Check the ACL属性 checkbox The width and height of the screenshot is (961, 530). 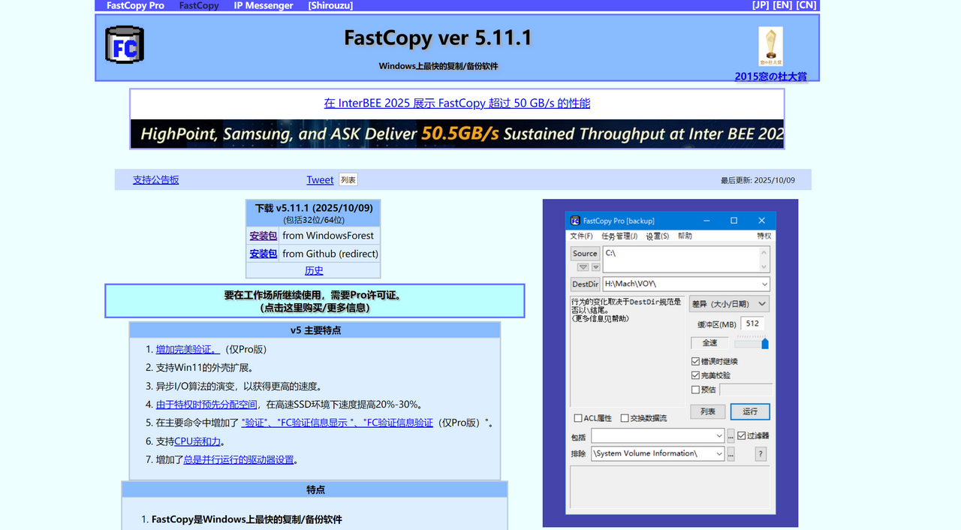(x=577, y=418)
